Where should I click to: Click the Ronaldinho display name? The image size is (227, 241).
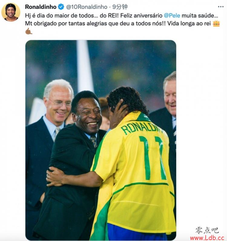point(41,7)
